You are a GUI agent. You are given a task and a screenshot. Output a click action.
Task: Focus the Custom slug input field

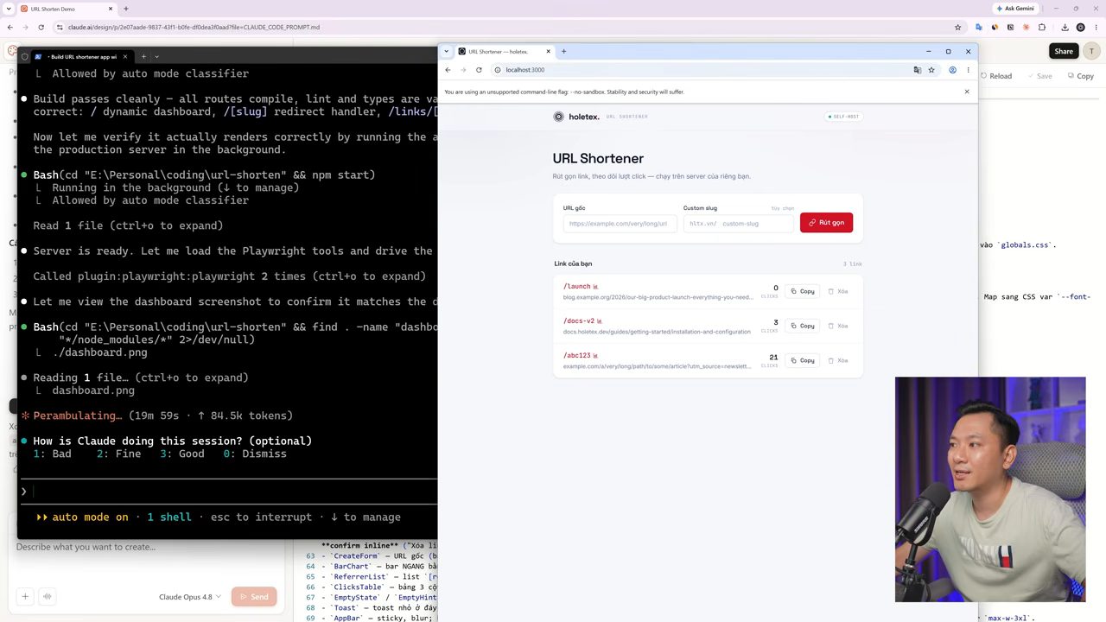click(x=738, y=224)
